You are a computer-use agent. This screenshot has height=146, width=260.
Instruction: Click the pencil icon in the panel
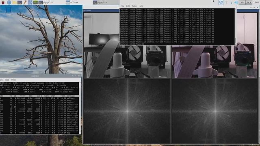click(x=25, y=2)
